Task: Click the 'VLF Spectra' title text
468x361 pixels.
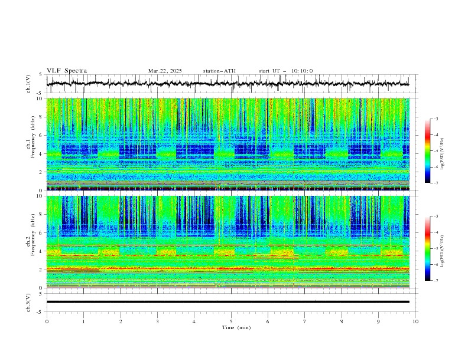Action: pyautogui.click(x=67, y=71)
